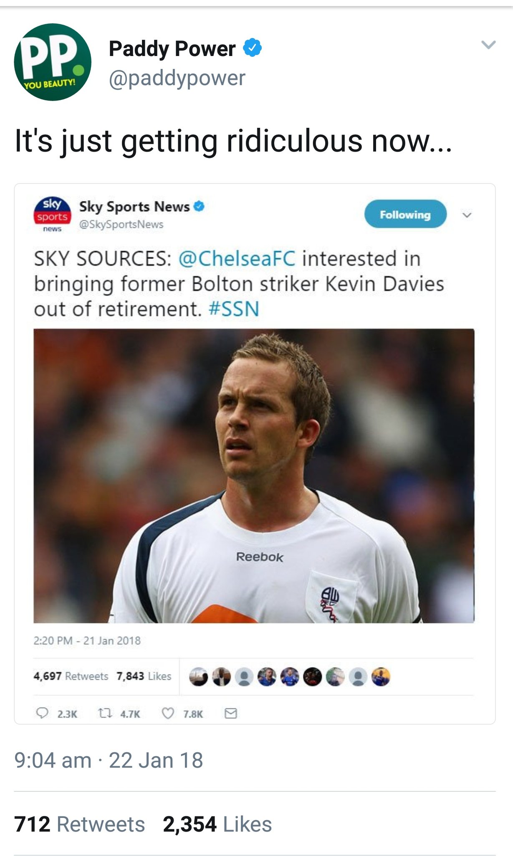Open the @ChelseaFC mention link
Viewport: 513px width, 856px height.
[x=237, y=258]
